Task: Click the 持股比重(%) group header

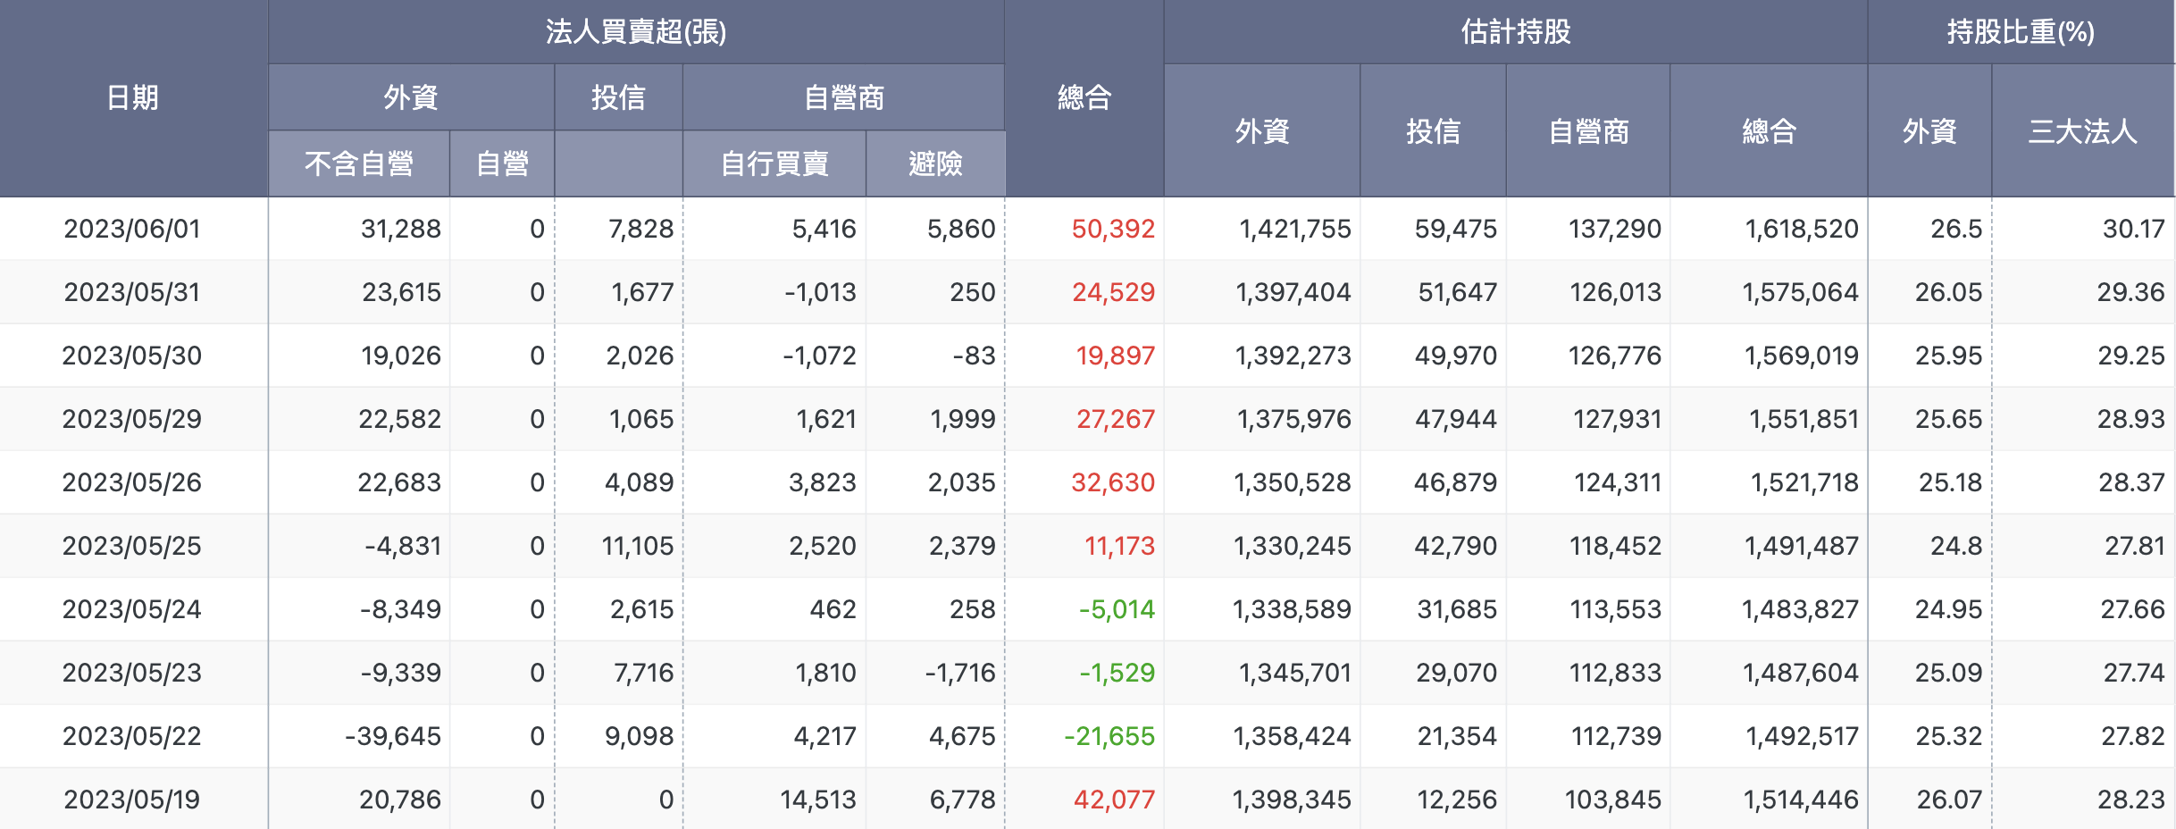Action: (2021, 32)
